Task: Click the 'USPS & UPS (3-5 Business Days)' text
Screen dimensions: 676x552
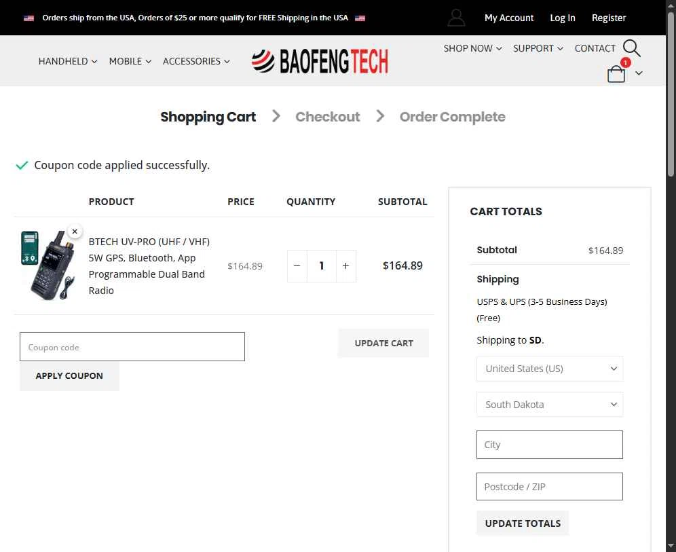Action: 542,302
